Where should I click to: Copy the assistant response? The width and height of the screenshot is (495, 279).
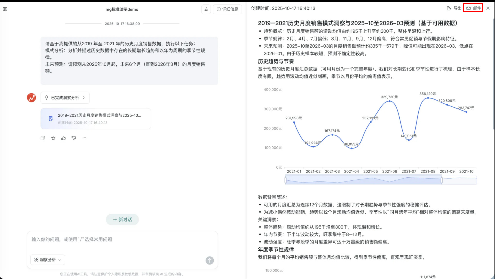[43, 138]
